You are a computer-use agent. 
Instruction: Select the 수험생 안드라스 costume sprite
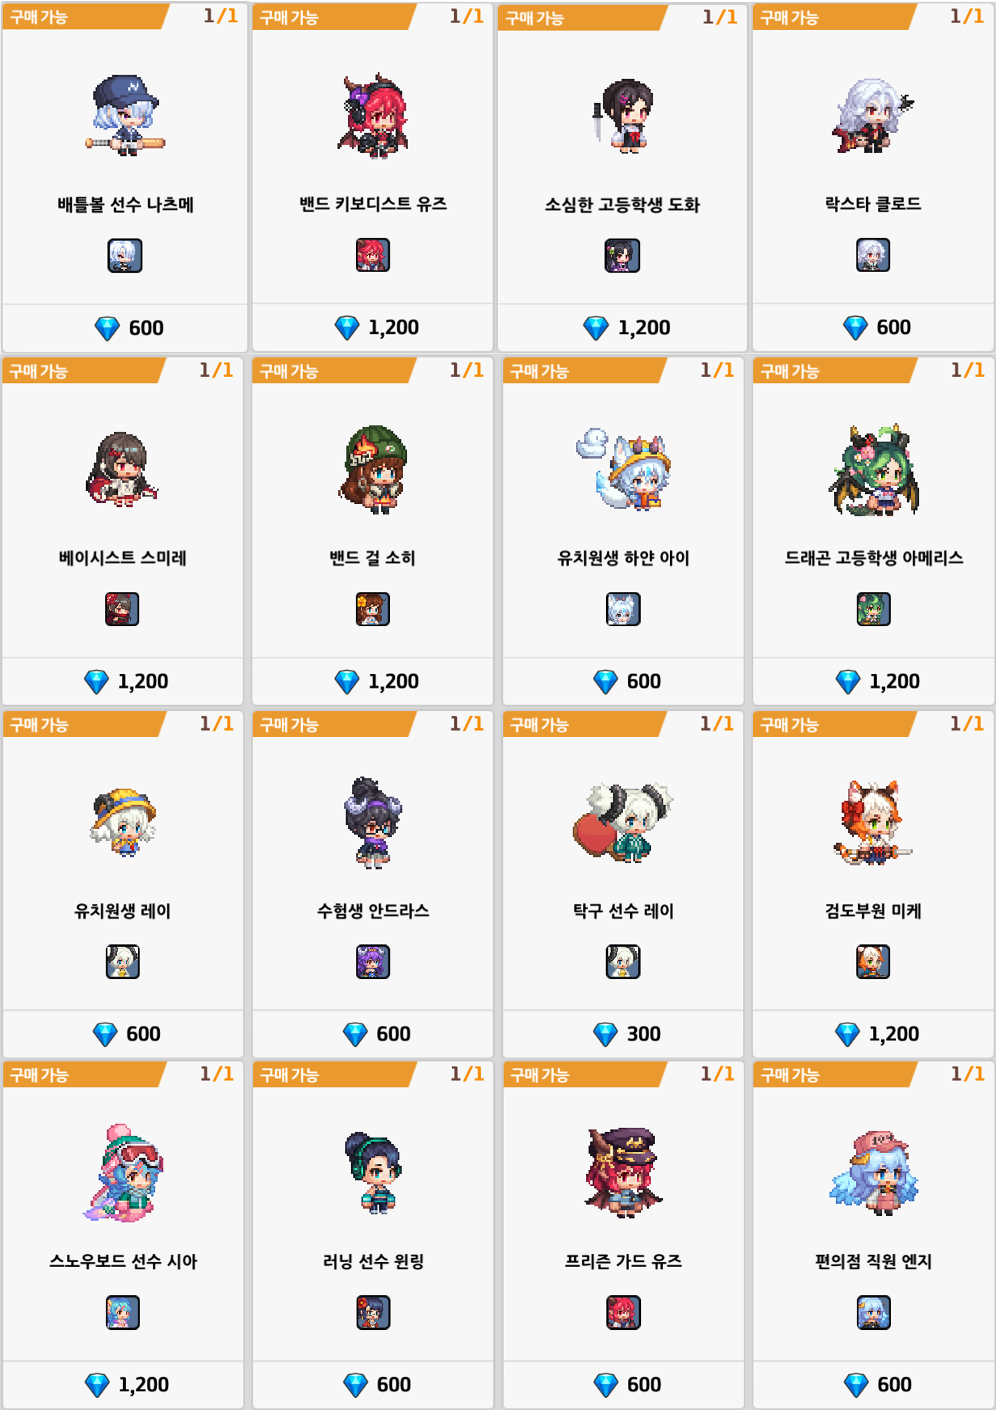pyautogui.click(x=372, y=823)
